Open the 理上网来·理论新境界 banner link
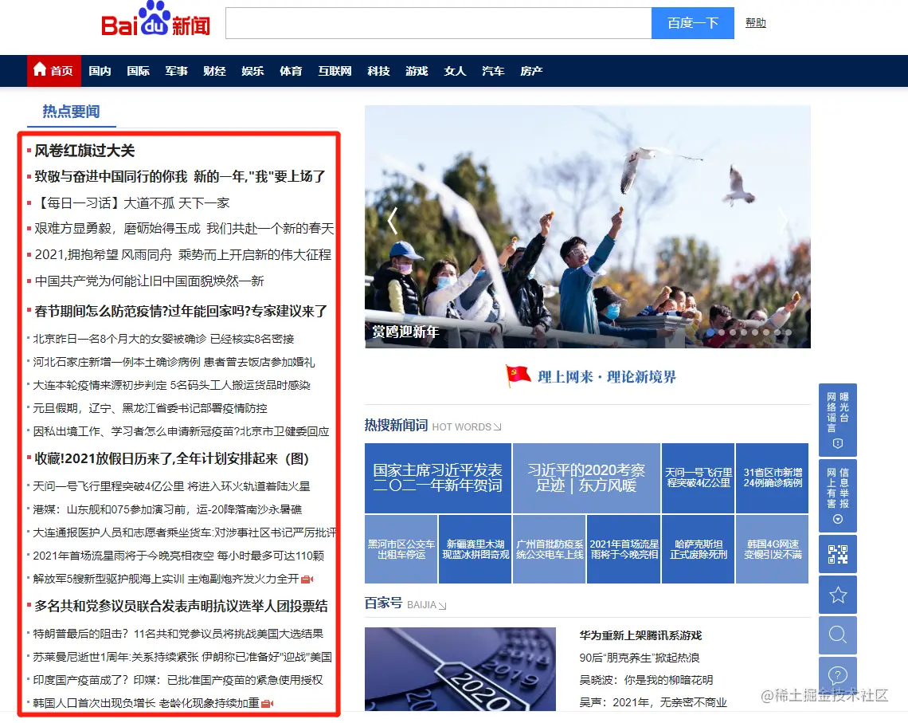This screenshot has width=908, height=723. [x=606, y=376]
